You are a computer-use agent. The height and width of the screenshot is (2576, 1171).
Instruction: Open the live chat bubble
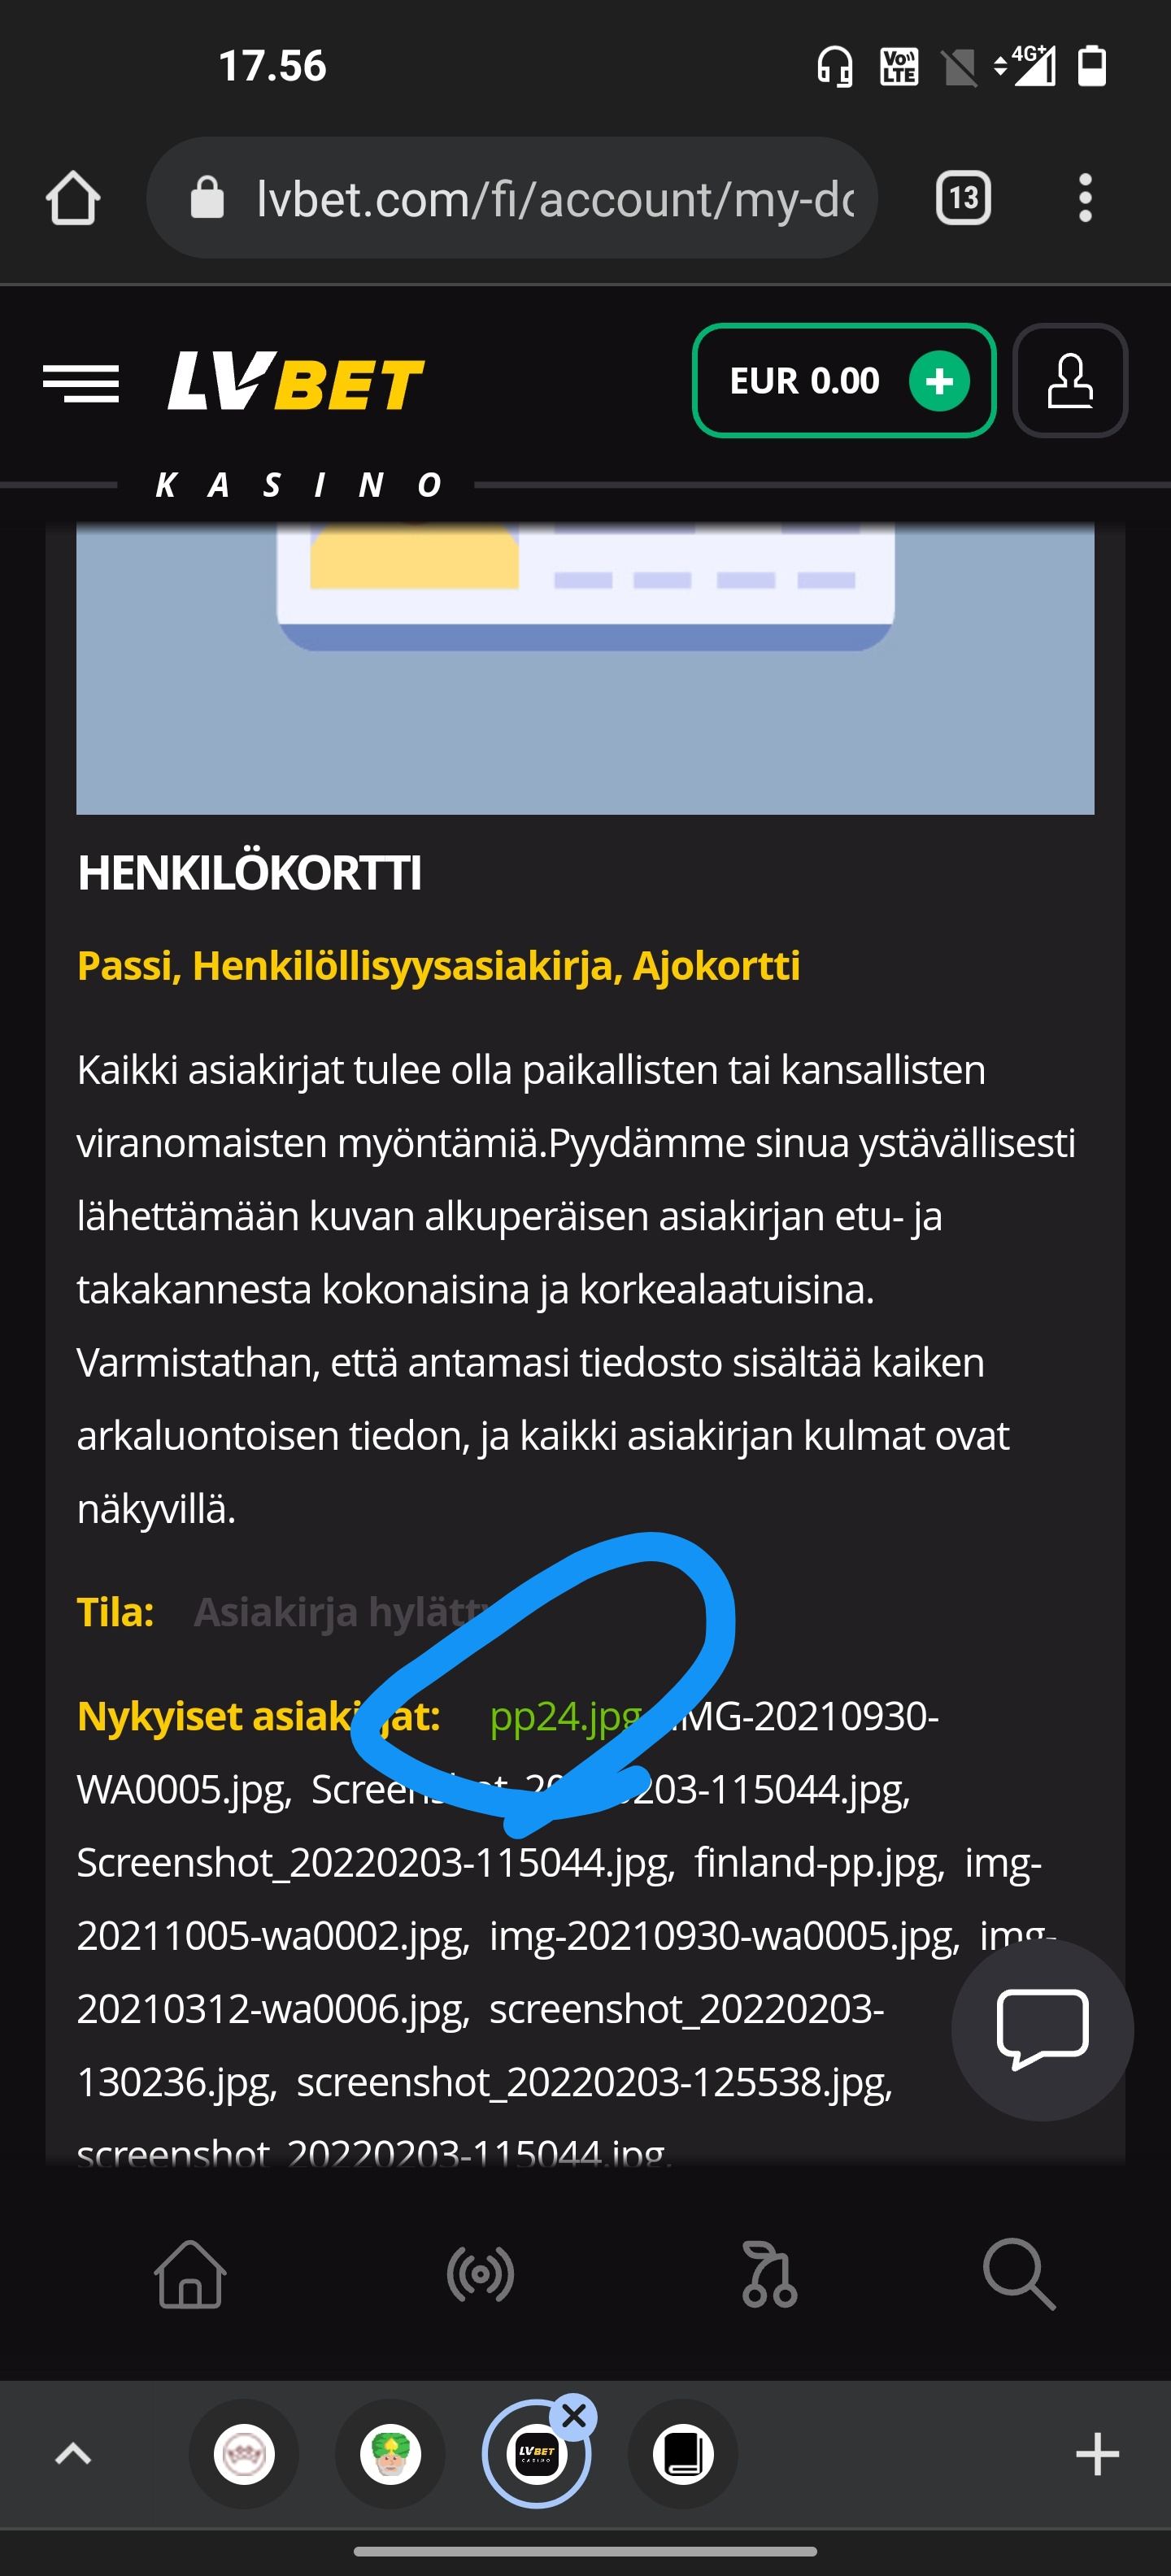[1042, 2030]
